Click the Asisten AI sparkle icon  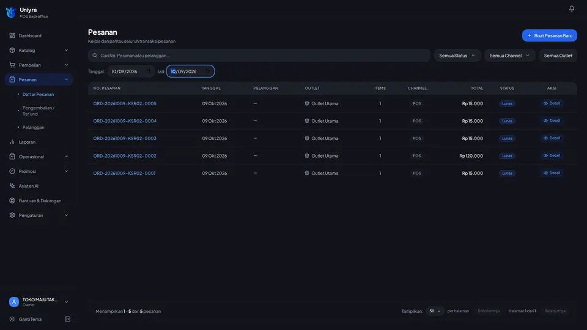click(x=12, y=186)
